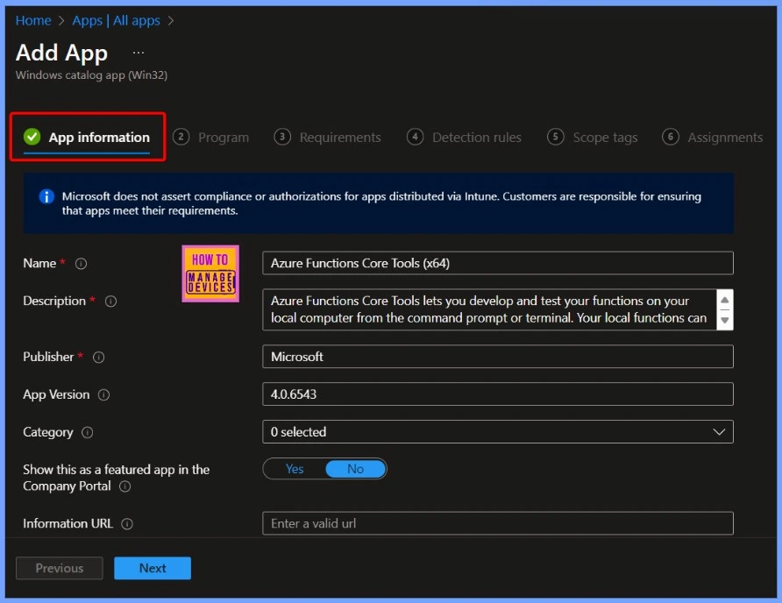
Task: Click the description scroll up arrow
Action: (x=725, y=300)
